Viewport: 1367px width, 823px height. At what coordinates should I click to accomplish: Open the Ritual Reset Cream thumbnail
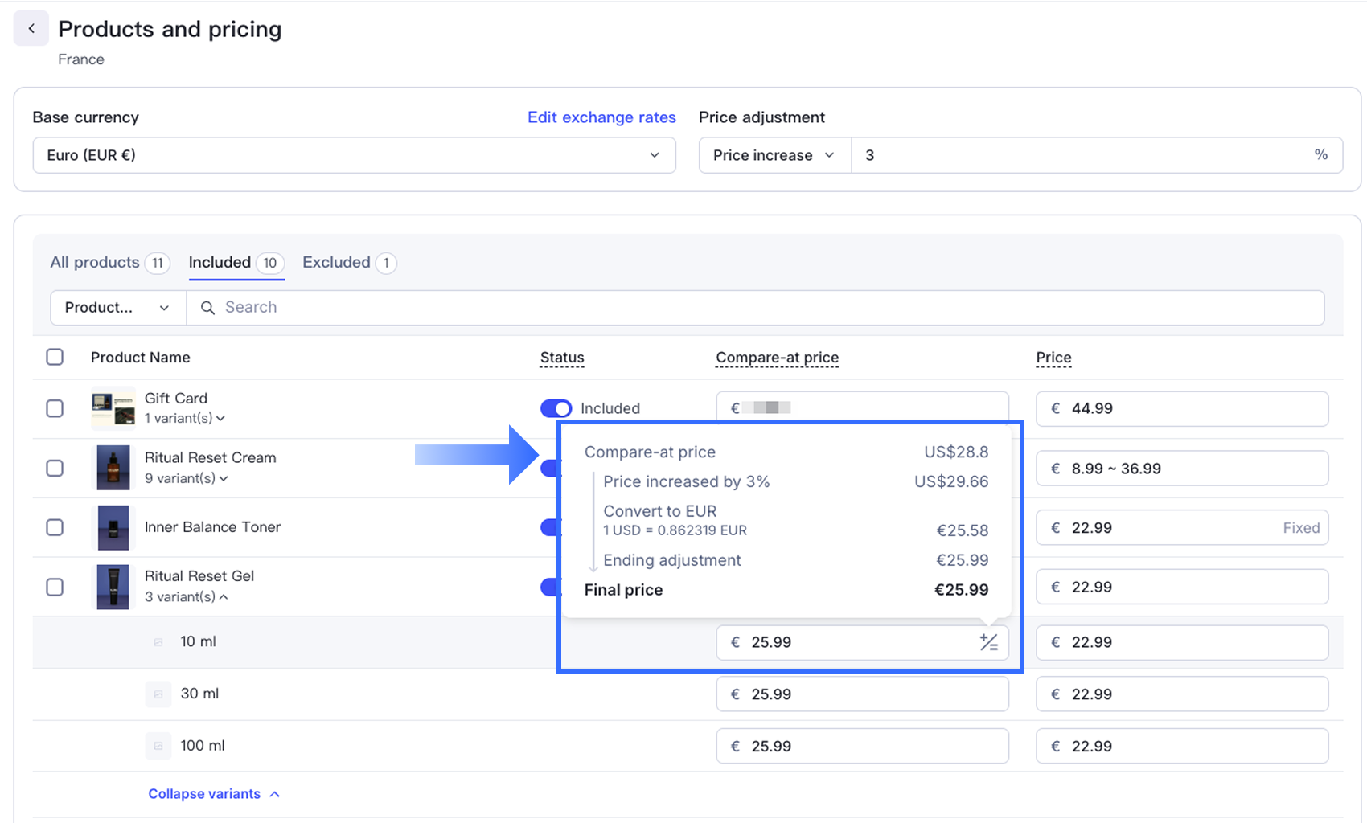click(x=113, y=468)
